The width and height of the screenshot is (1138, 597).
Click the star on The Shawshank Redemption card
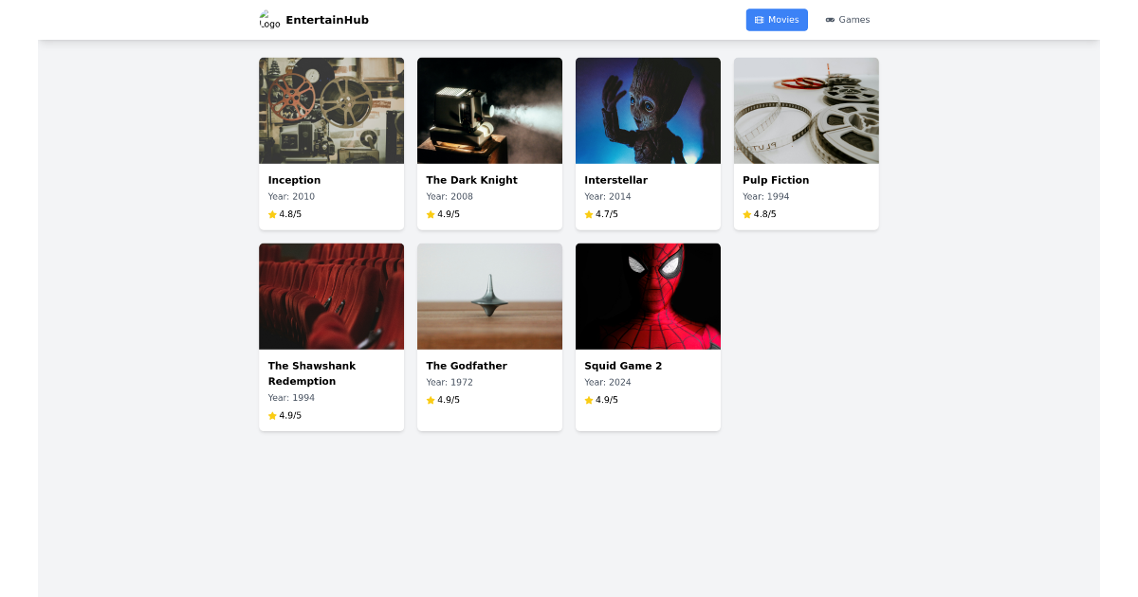[272, 415]
